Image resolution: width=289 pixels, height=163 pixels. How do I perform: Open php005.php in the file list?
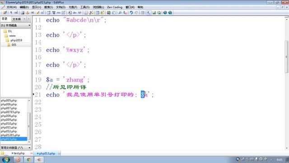(9, 101)
